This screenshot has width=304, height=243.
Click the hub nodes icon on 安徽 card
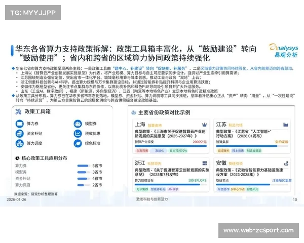(x=286, y=163)
